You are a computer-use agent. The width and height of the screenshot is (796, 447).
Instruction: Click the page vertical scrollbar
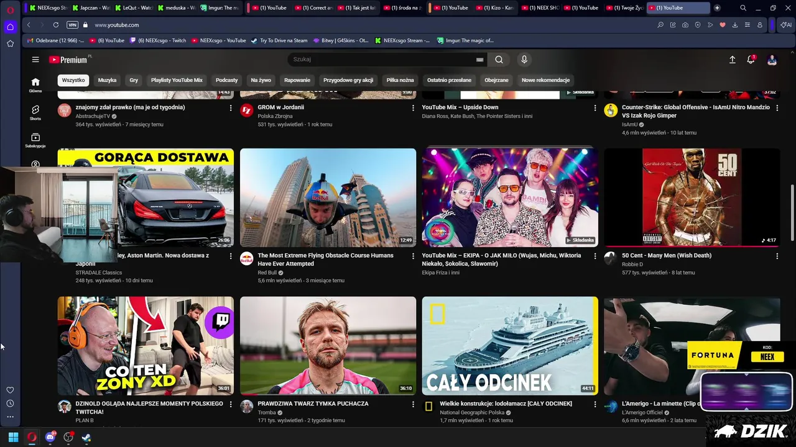(x=792, y=213)
